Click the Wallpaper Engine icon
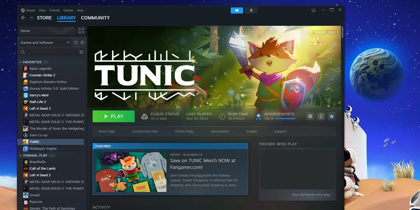This screenshot has height=210, width=420. (25, 148)
